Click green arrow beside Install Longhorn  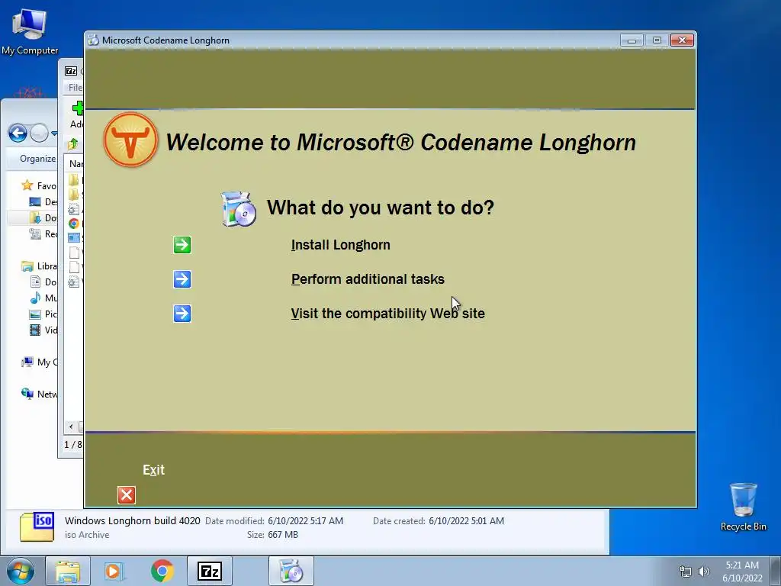pos(182,245)
